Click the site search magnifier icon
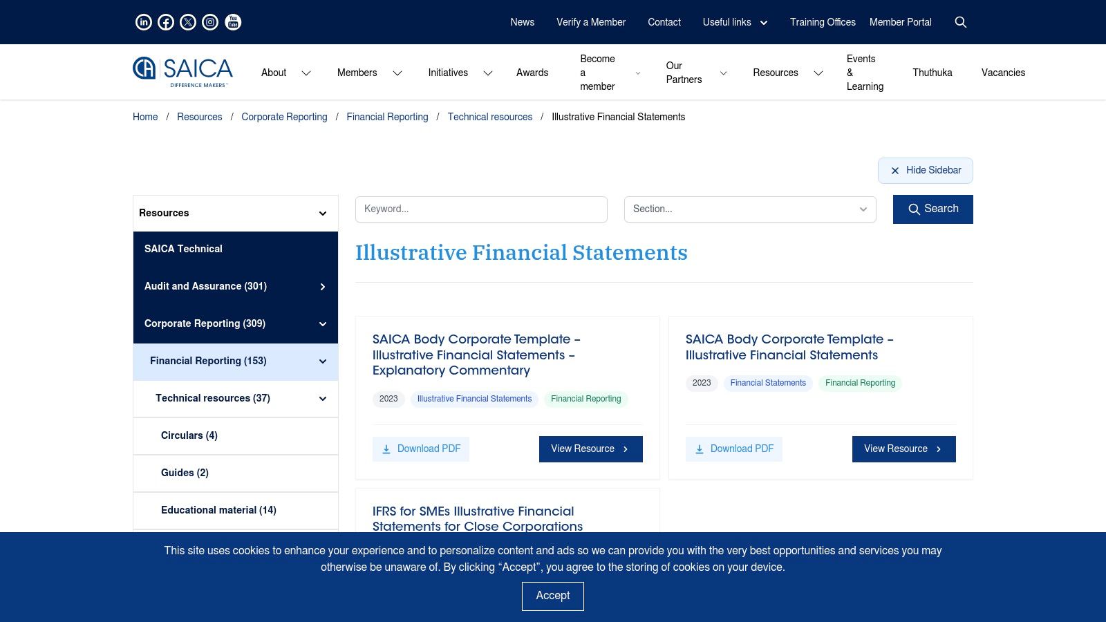This screenshot has height=622, width=1106. pyautogui.click(x=961, y=21)
